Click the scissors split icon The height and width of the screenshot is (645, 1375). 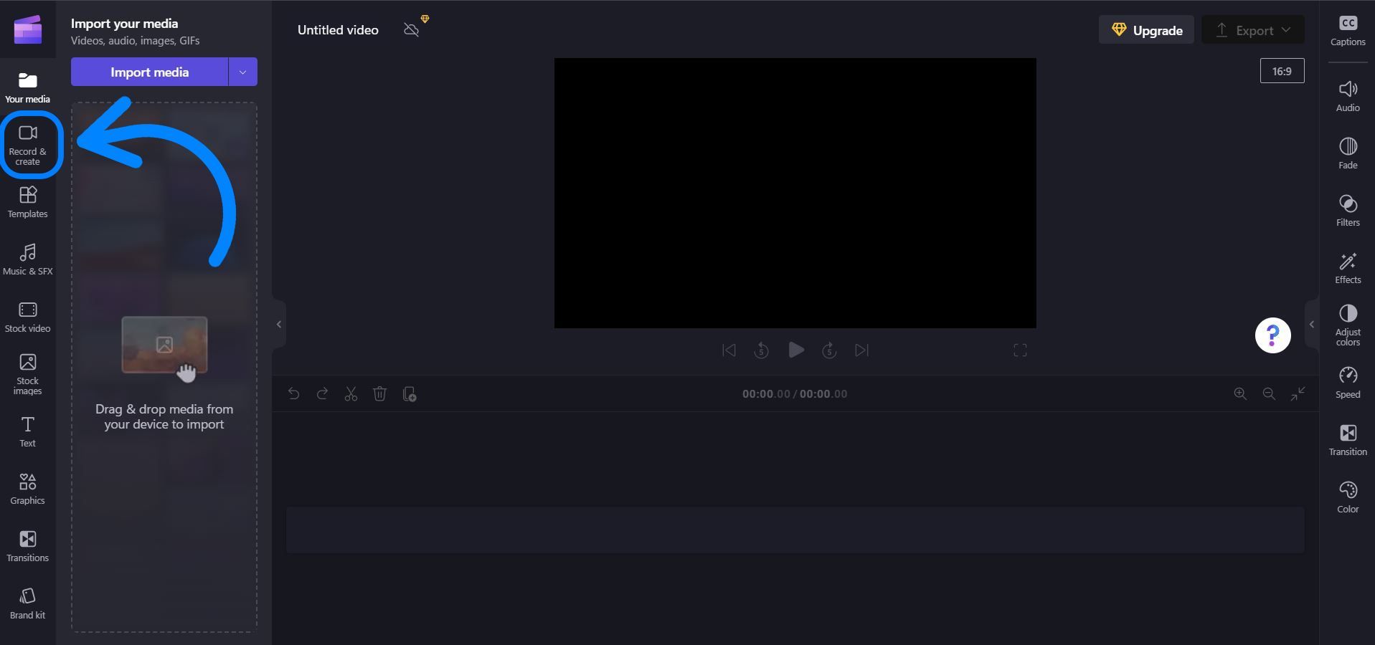[x=351, y=394]
